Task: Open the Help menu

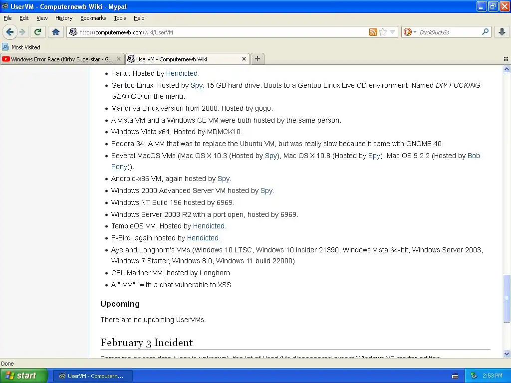Action: coord(139,18)
